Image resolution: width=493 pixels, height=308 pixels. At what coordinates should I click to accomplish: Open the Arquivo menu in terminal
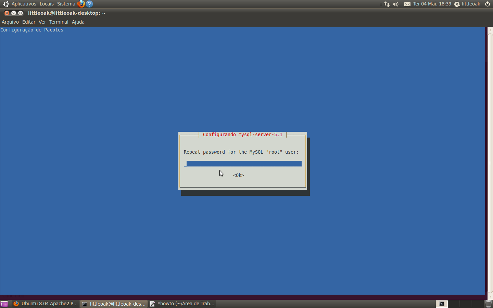point(10,22)
